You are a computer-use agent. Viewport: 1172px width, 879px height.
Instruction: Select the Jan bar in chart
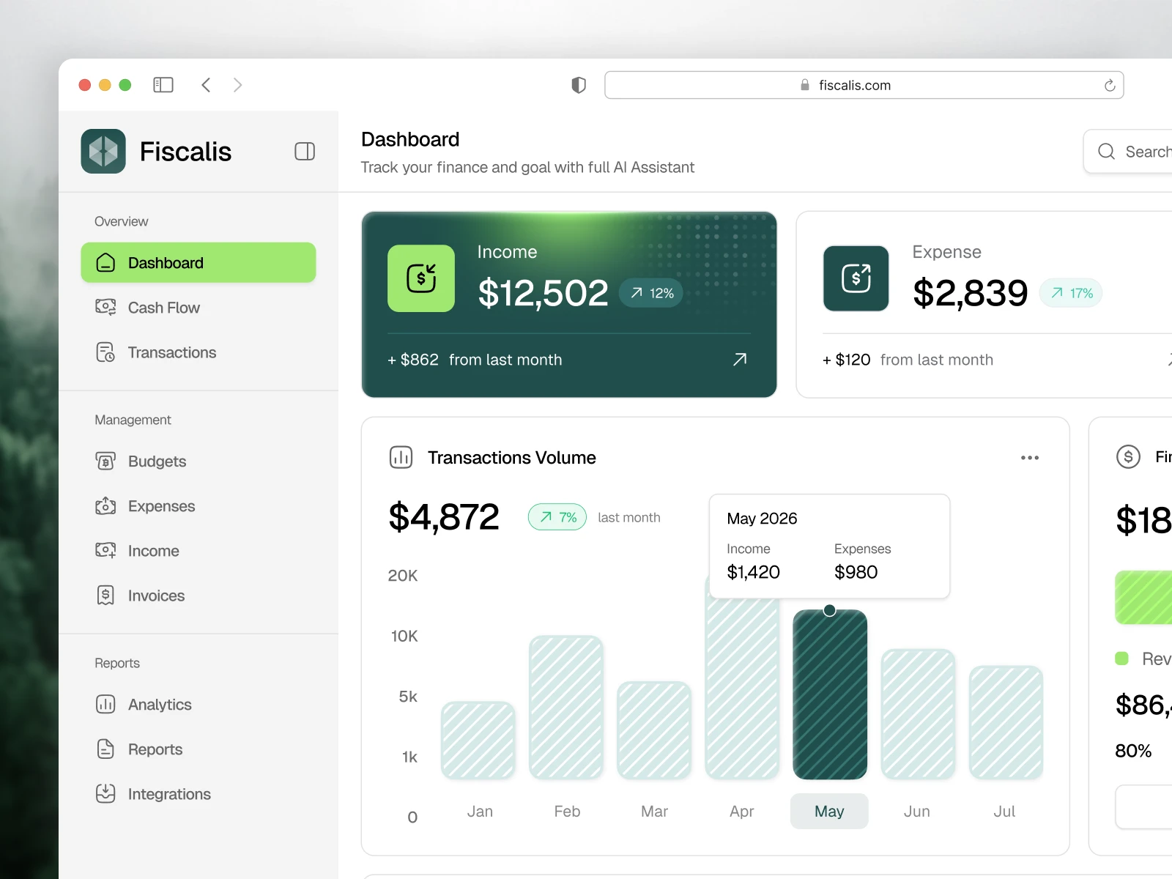click(478, 741)
